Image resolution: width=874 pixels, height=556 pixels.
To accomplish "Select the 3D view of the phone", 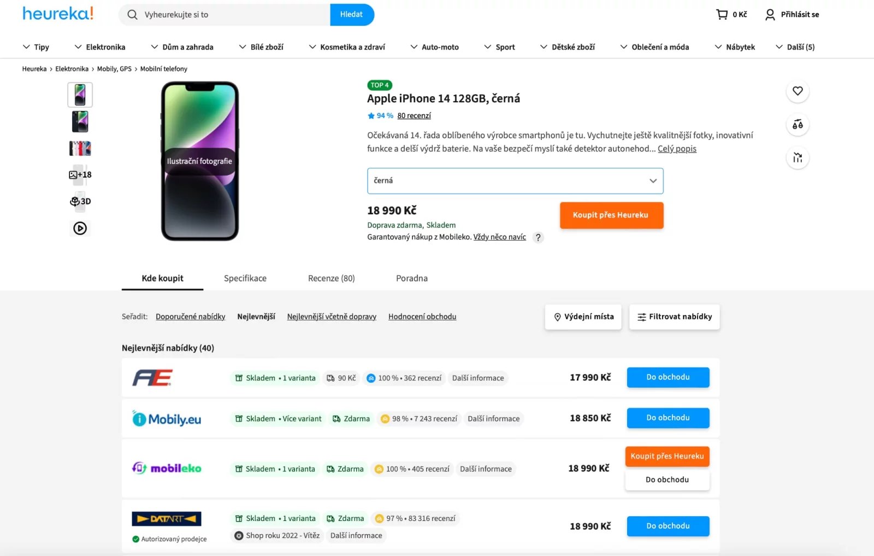I will 80,201.
